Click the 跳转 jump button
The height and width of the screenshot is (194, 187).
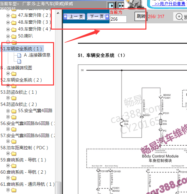pos(141,16)
